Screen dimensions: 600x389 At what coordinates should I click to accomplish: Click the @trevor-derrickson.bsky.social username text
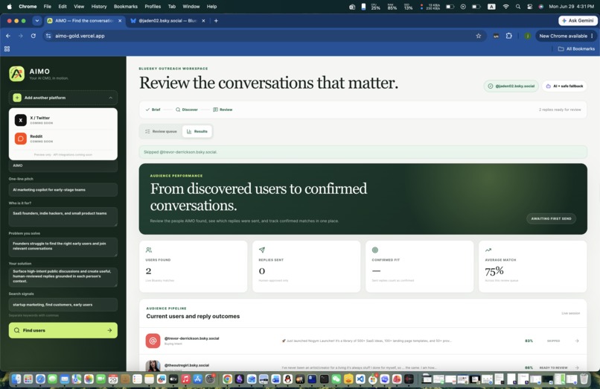pos(192,338)
